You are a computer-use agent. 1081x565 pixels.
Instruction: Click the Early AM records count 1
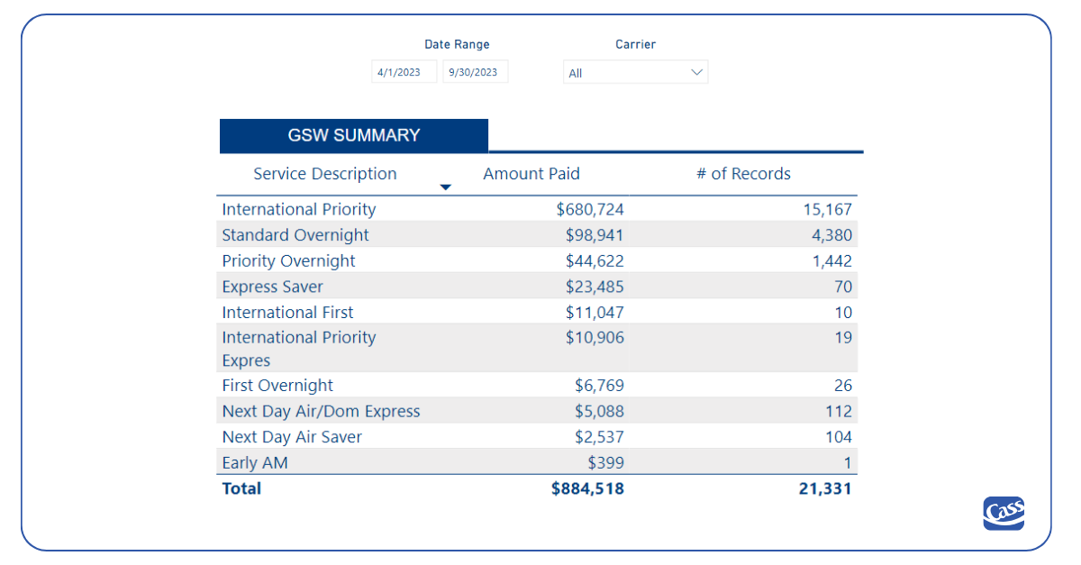[848, 463]
